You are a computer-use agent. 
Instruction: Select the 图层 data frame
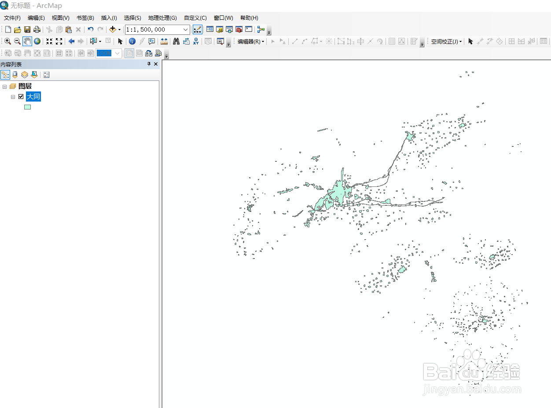click(x=25, y=87)
